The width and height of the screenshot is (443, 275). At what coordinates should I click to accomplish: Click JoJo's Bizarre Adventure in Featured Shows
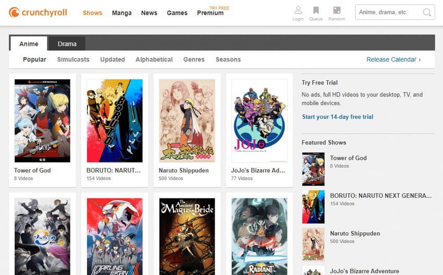pos(364,271)
